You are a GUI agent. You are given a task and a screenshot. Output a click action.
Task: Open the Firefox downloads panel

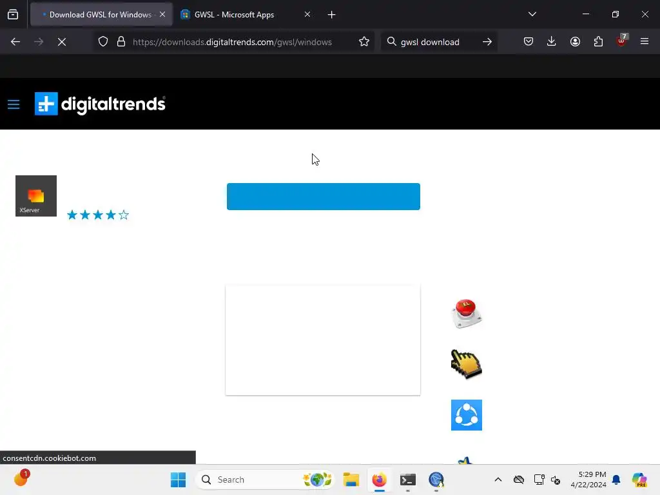(x=552, y=41)
